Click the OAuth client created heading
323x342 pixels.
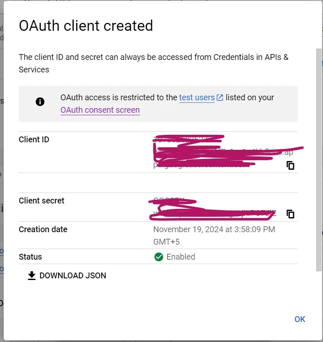[x=86, y=26]
